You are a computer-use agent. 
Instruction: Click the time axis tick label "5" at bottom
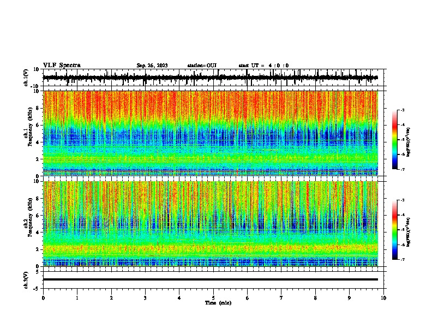[x=213, y=297]
